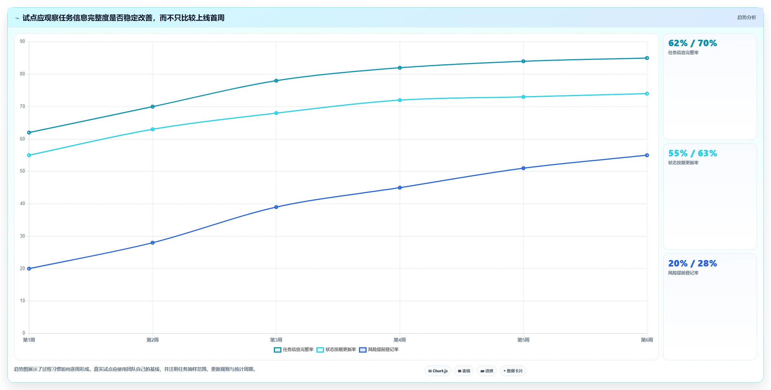Click the 90 y-axis tick label
This screenshot has width=771, height=390.
[x=22, y=42]
